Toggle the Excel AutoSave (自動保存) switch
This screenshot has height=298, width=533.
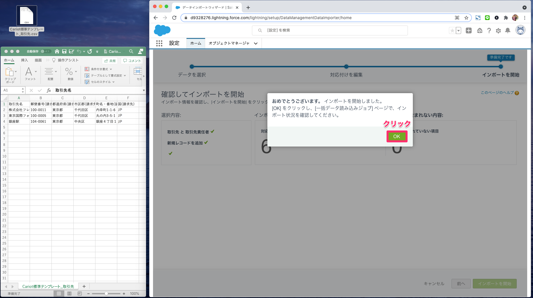coord(46,51)
